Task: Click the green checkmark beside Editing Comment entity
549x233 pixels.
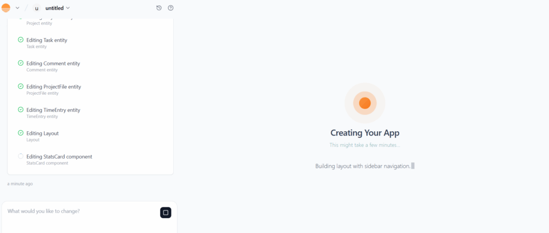Action: click(21, 63)
